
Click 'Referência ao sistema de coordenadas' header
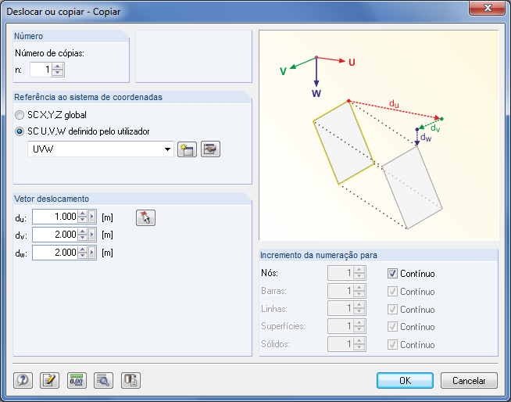[88, 97]
